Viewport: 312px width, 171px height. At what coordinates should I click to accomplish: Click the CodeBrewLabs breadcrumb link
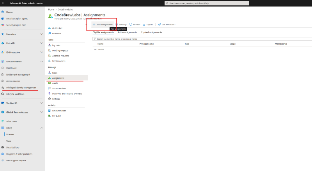coord(65,9)
